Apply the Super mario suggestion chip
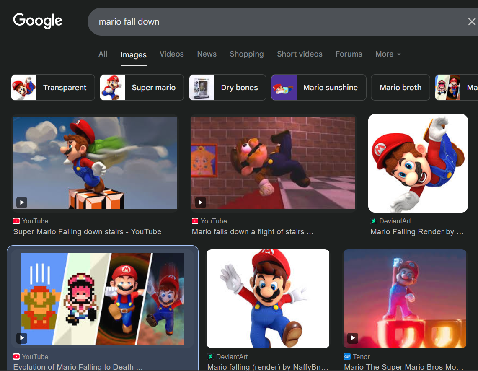 [142, 88]
